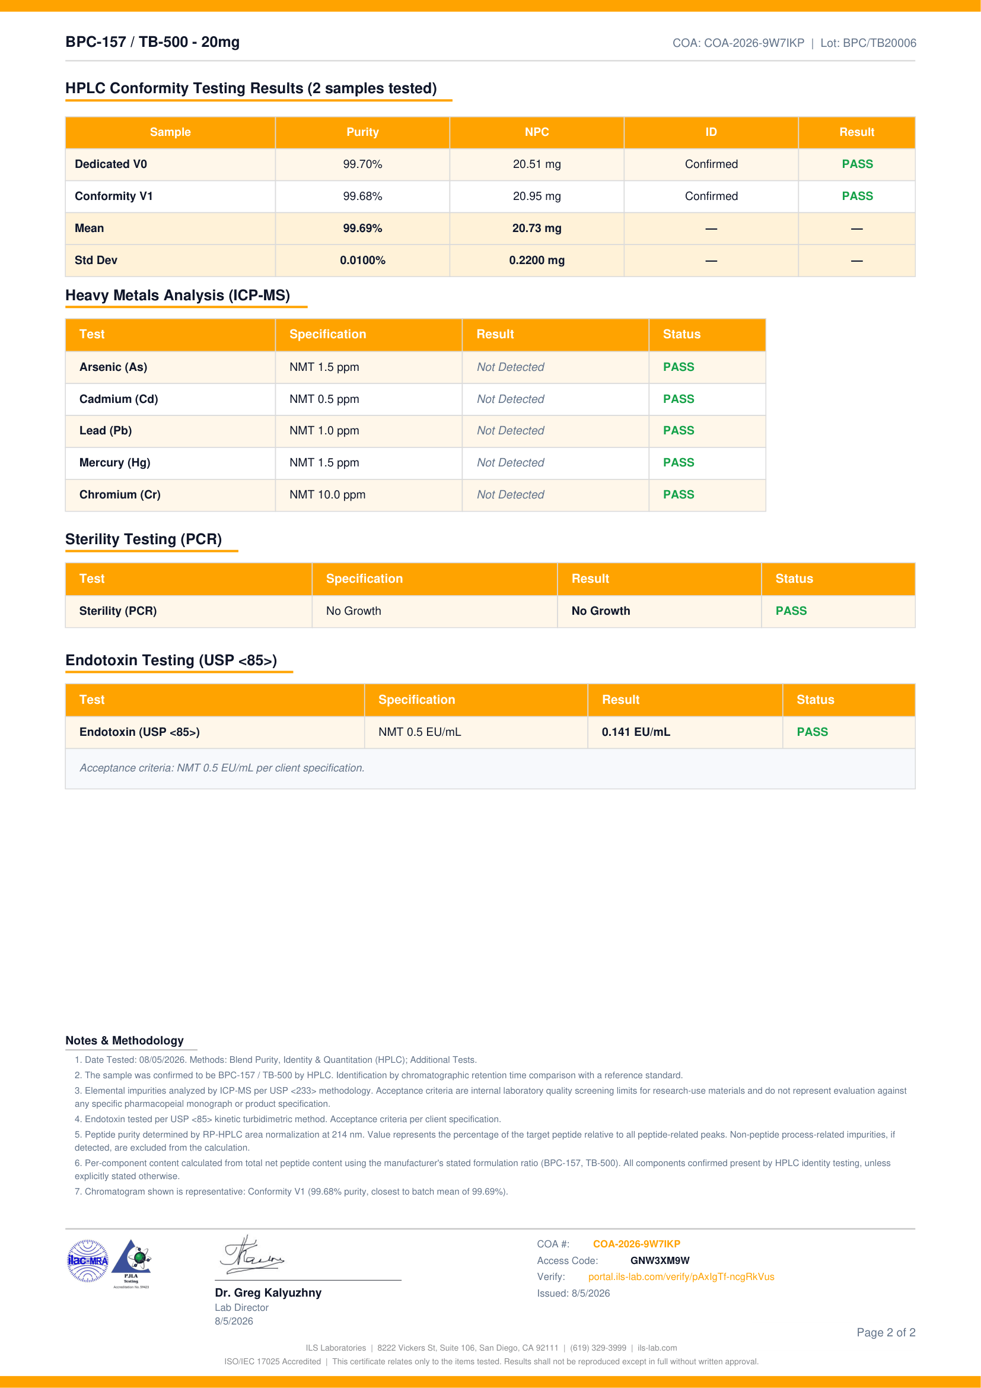Click the Notes & Methodology heading
Viewport: 981px width, 1388px height.
[125, 1040]
